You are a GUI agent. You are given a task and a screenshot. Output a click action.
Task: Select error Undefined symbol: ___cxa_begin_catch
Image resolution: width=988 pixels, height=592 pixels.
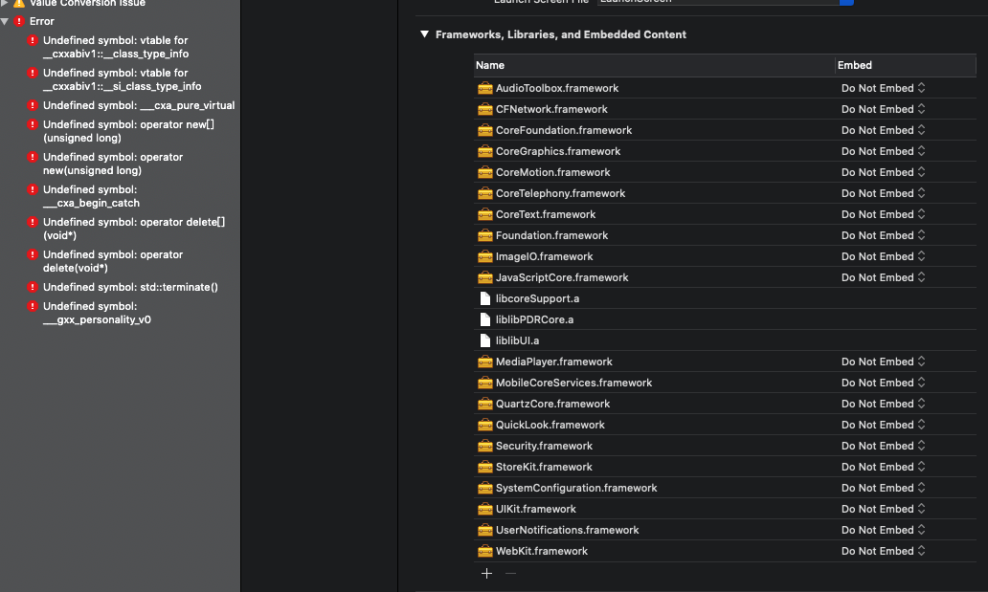tap(91, 196)
